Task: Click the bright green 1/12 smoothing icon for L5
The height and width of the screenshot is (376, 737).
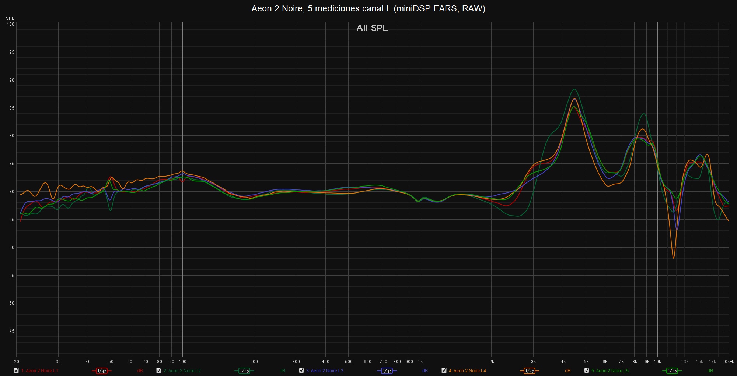Action: point(672,371)
